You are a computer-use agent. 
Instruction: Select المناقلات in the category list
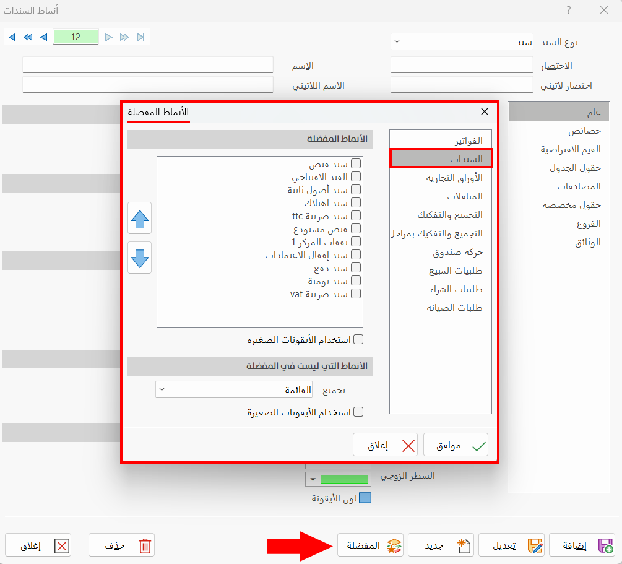(x=440, y=196)
